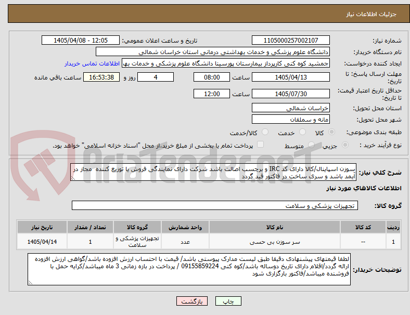410x315 pixels.
Task: Click the request creator field
Action: (226, 63)
